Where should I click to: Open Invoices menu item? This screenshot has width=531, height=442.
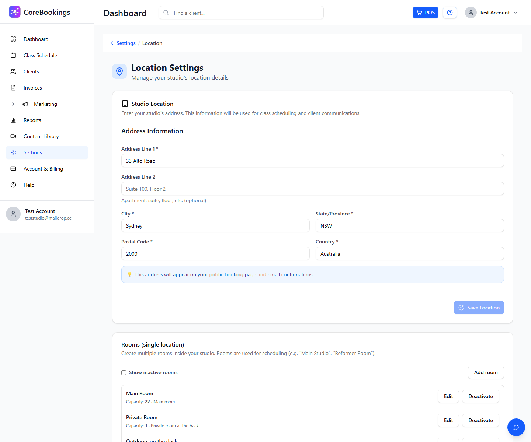click(x=47, y=88)
